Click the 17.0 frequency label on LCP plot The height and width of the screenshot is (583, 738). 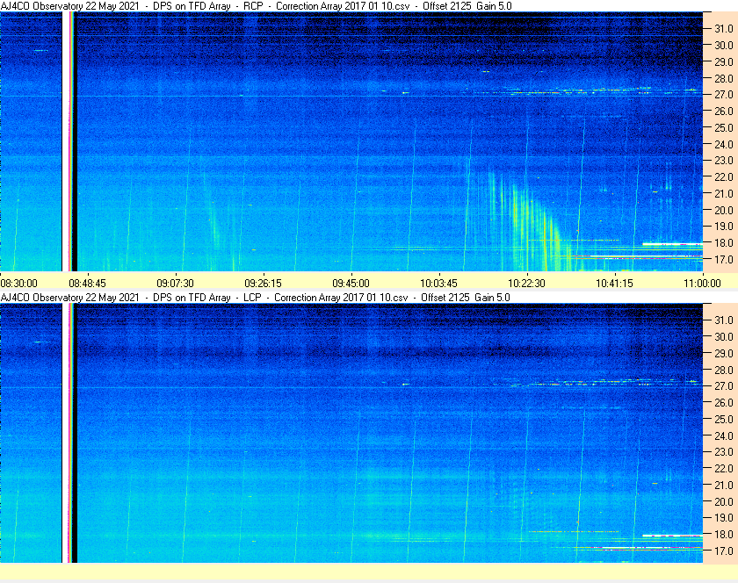[x=724, y=551]
